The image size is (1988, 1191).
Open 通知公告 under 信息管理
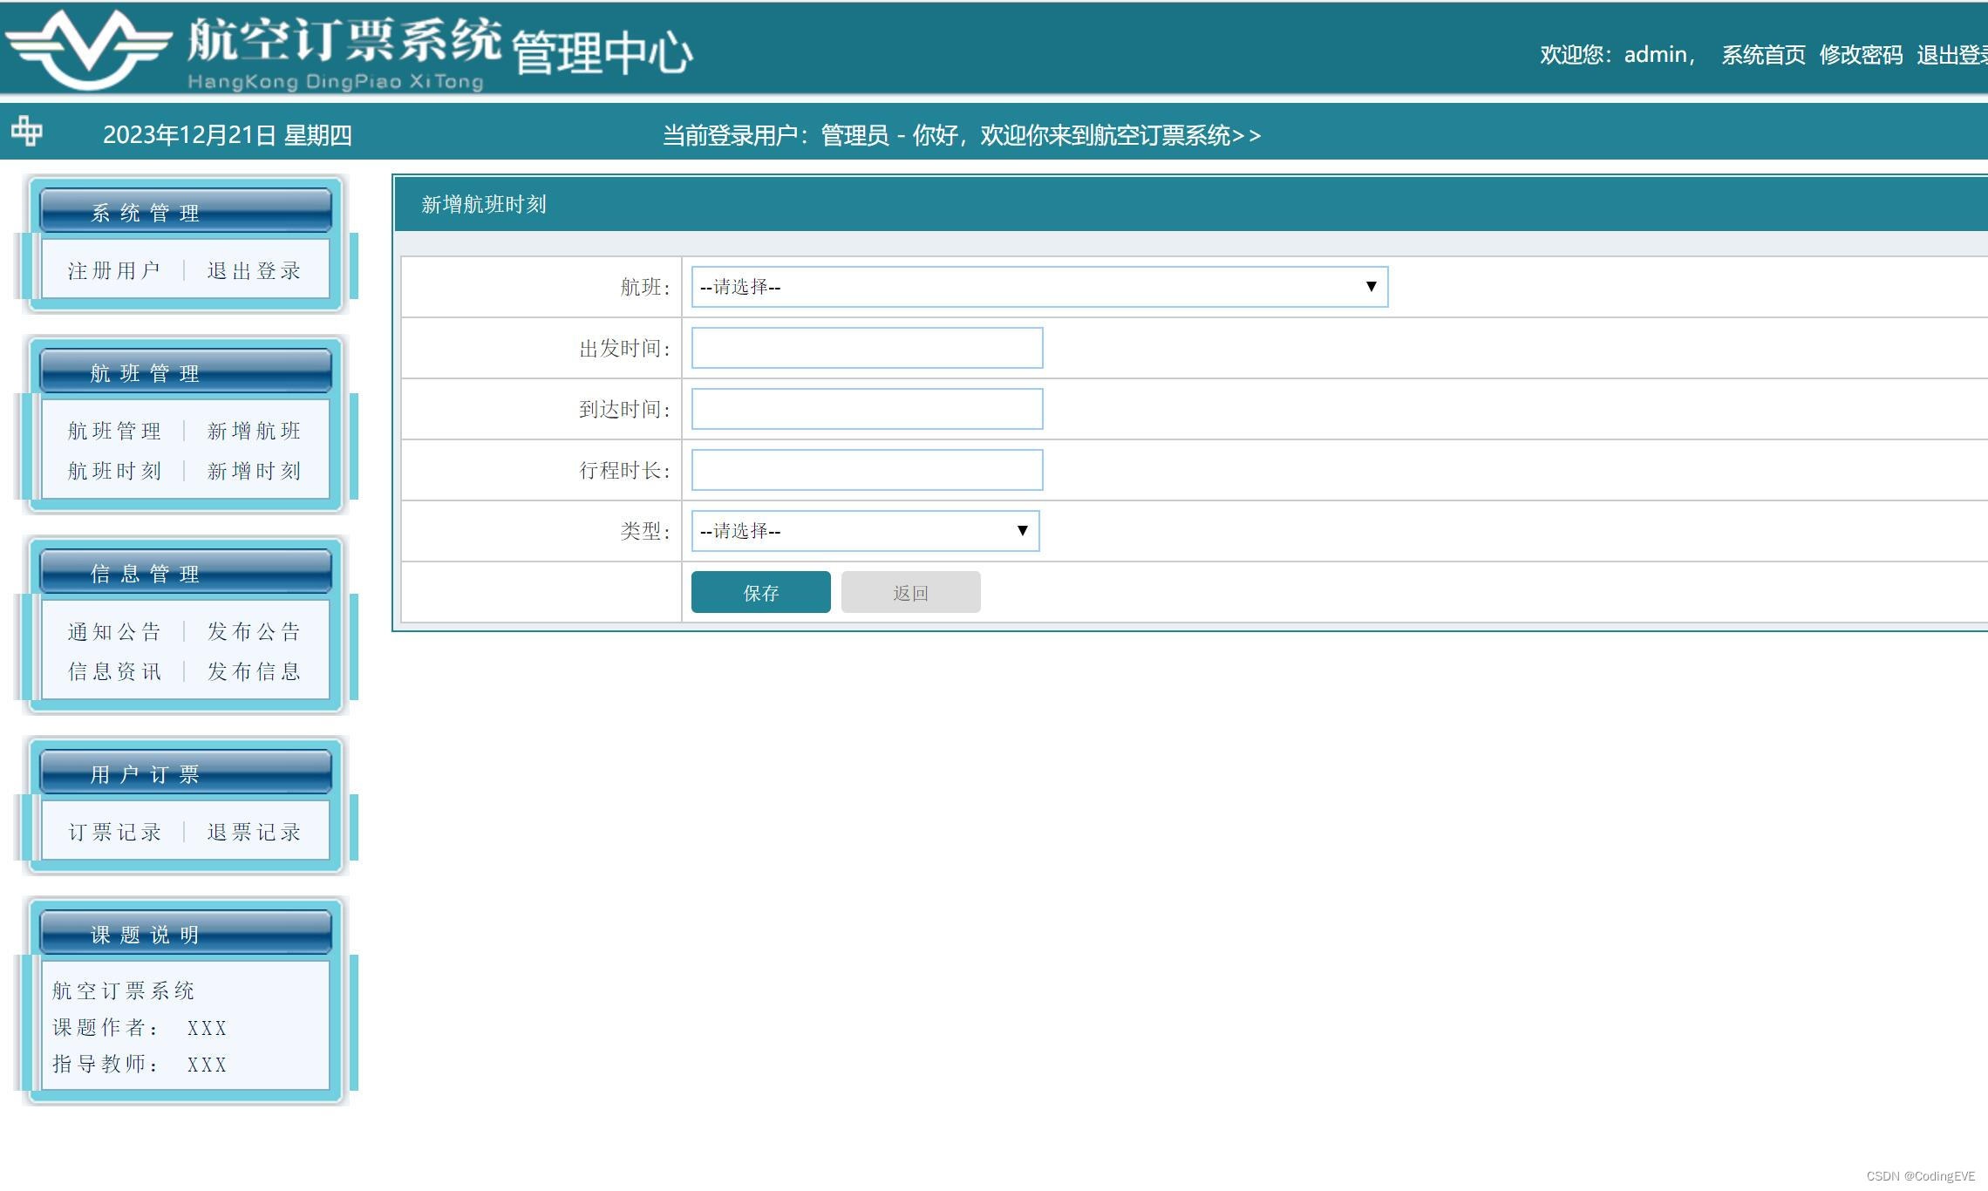point(112,630)
